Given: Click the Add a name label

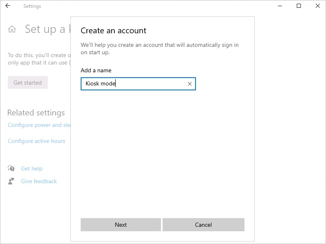Looking at the screenshot, I should pos(96,70).
